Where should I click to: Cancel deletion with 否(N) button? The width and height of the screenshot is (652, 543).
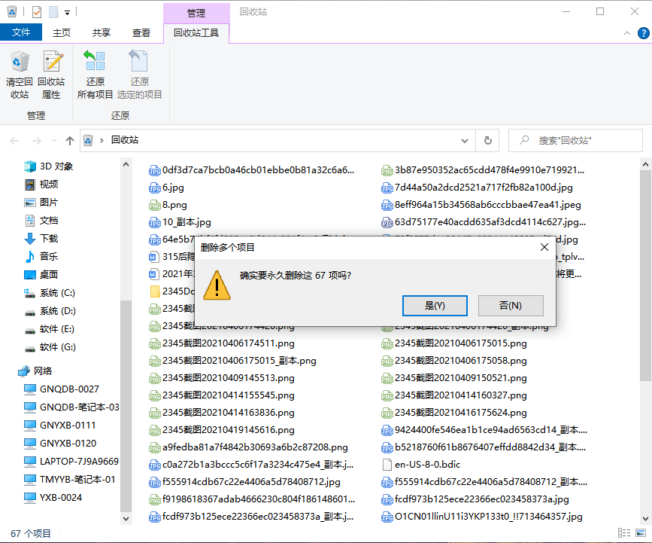511,306
